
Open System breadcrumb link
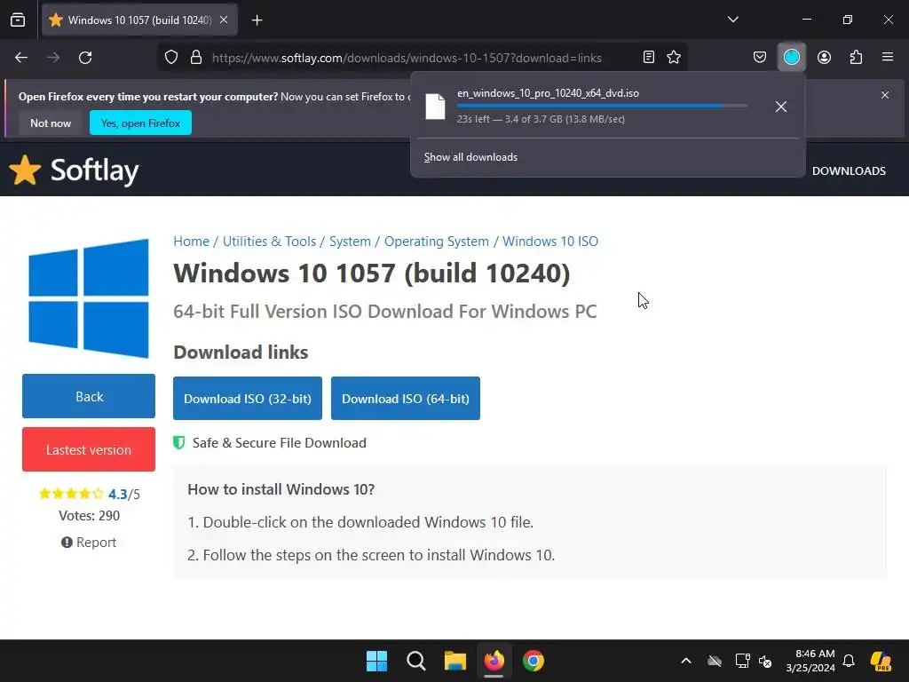point(350,242)
